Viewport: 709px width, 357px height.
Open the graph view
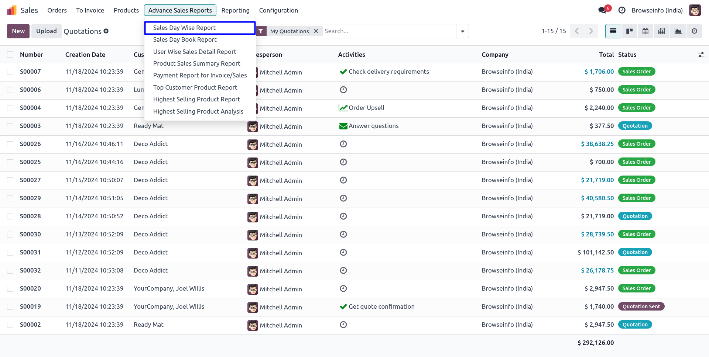coord(678,31)
